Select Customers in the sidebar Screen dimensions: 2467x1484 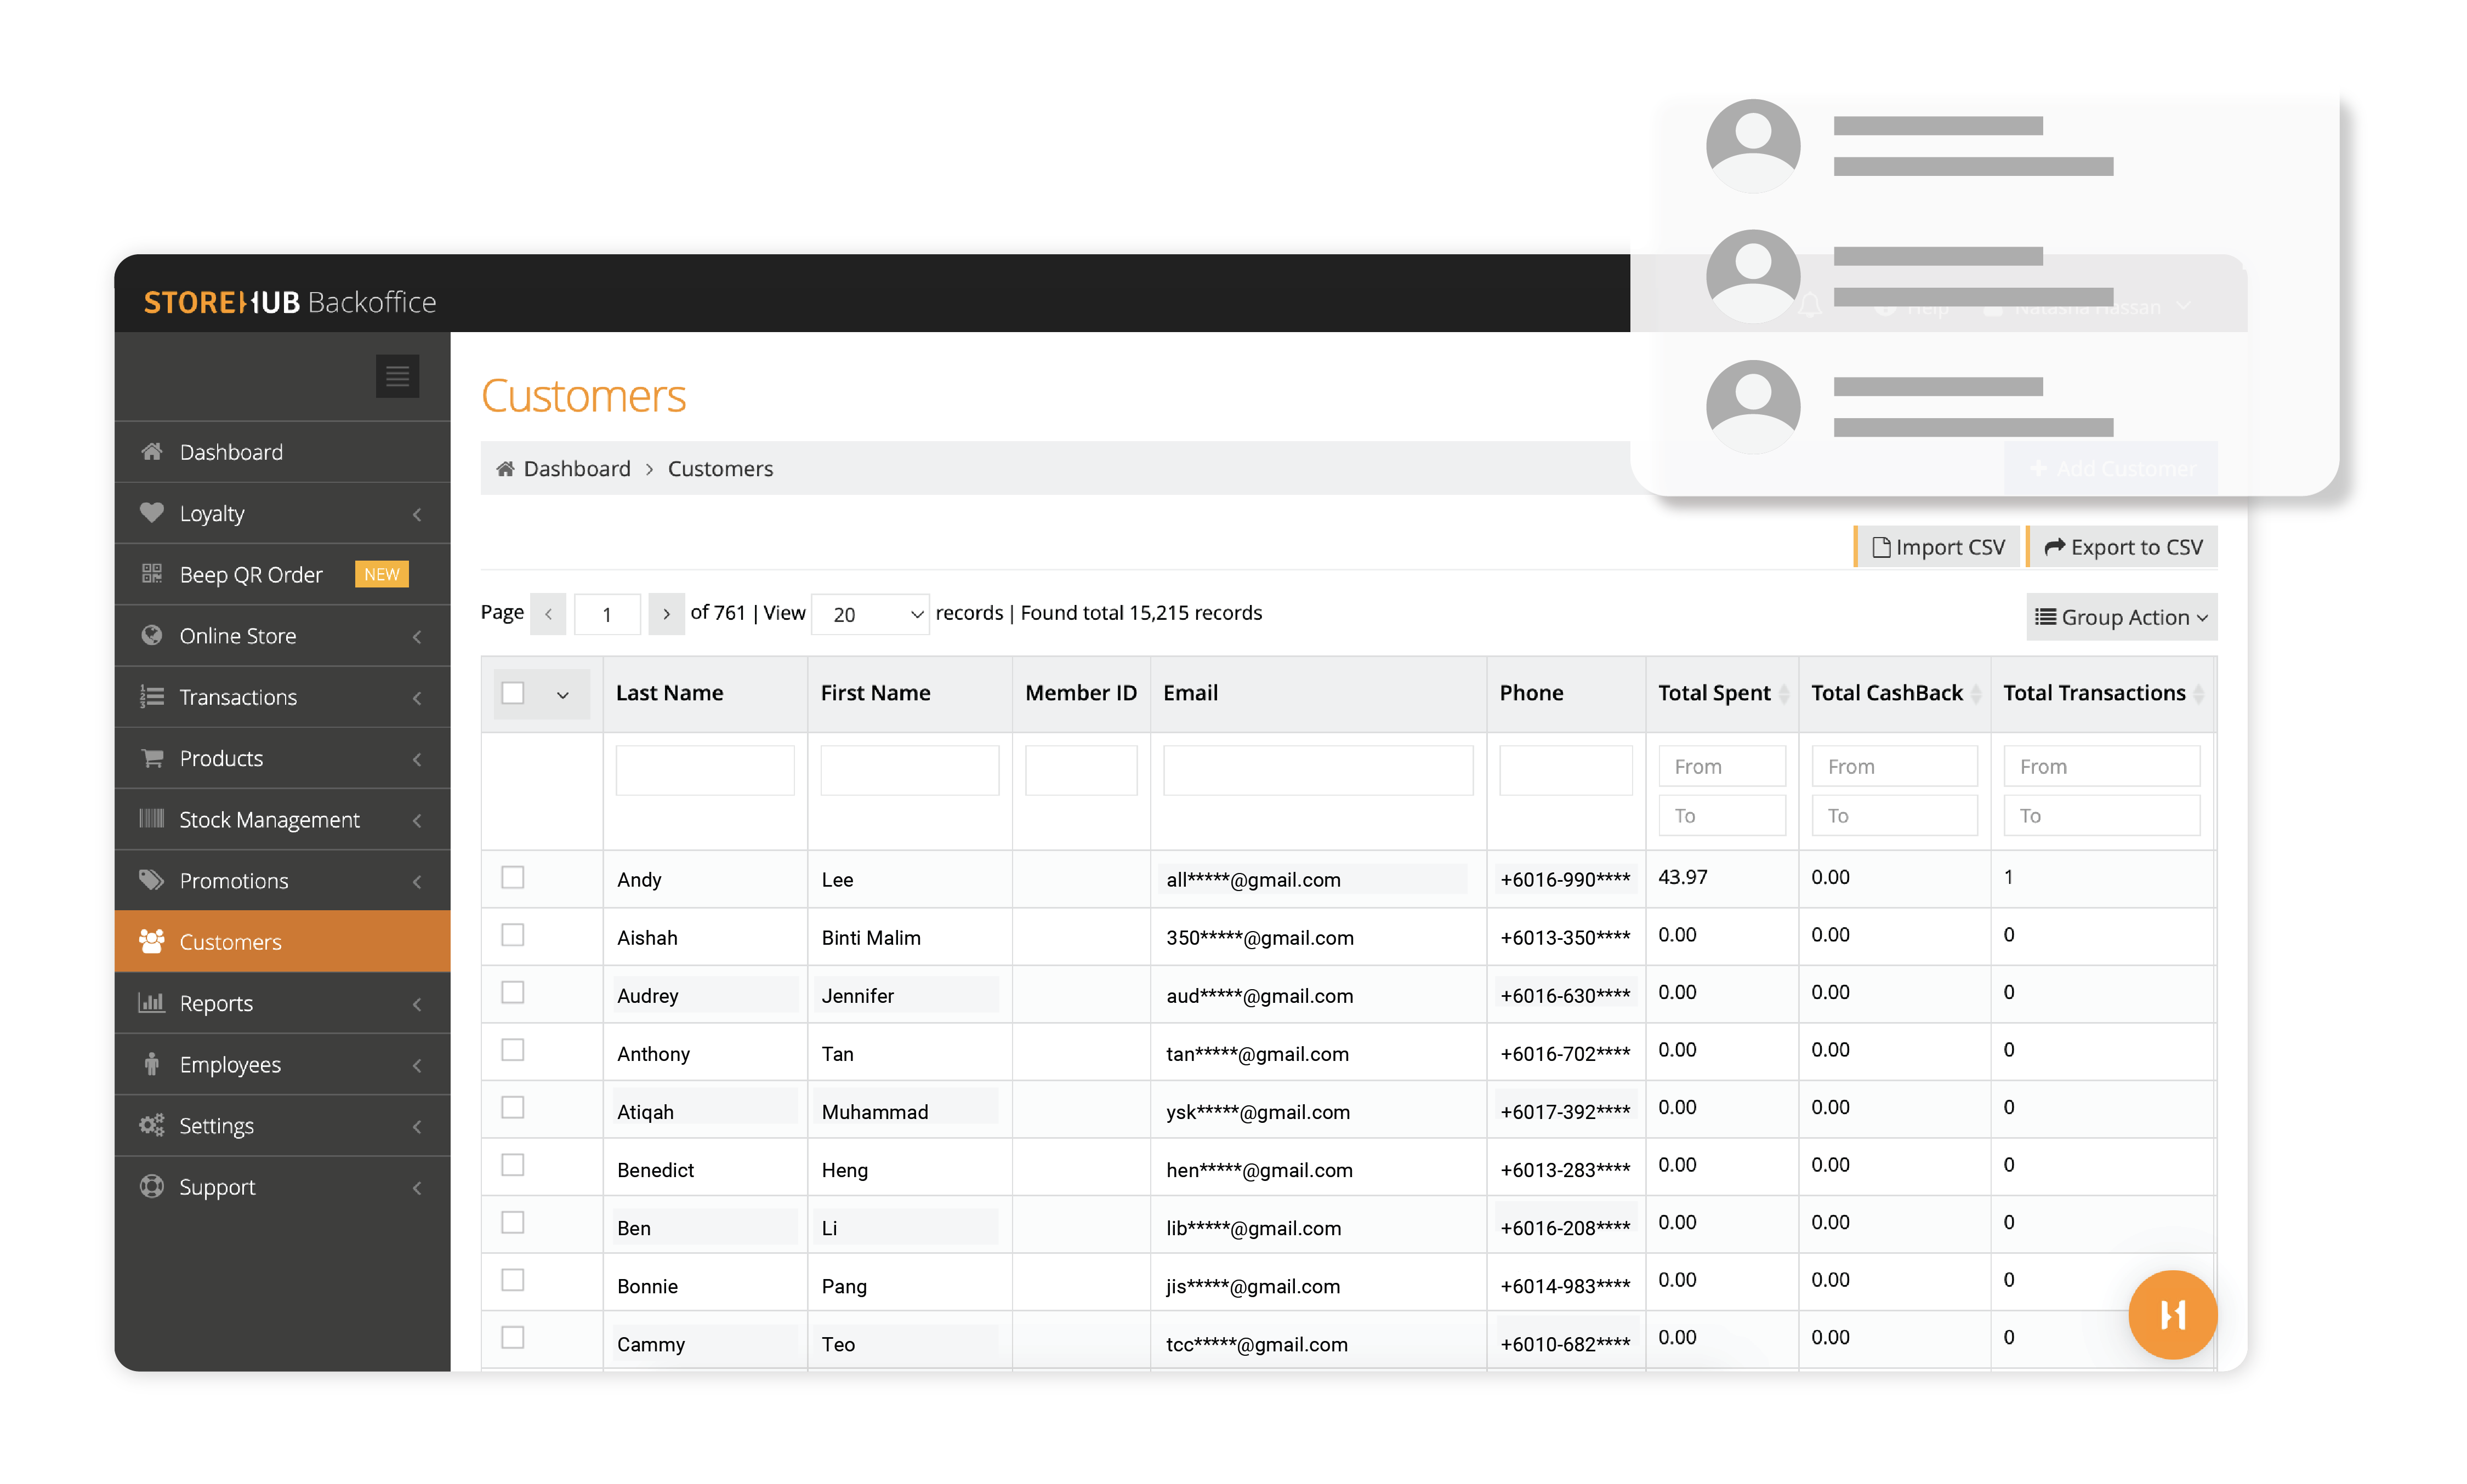(x=282, y=941)
